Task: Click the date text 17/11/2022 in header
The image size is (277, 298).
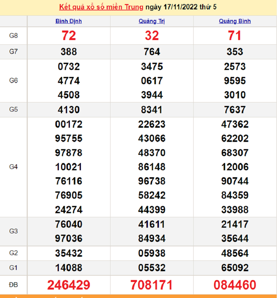Action: [x=181, y=7]
